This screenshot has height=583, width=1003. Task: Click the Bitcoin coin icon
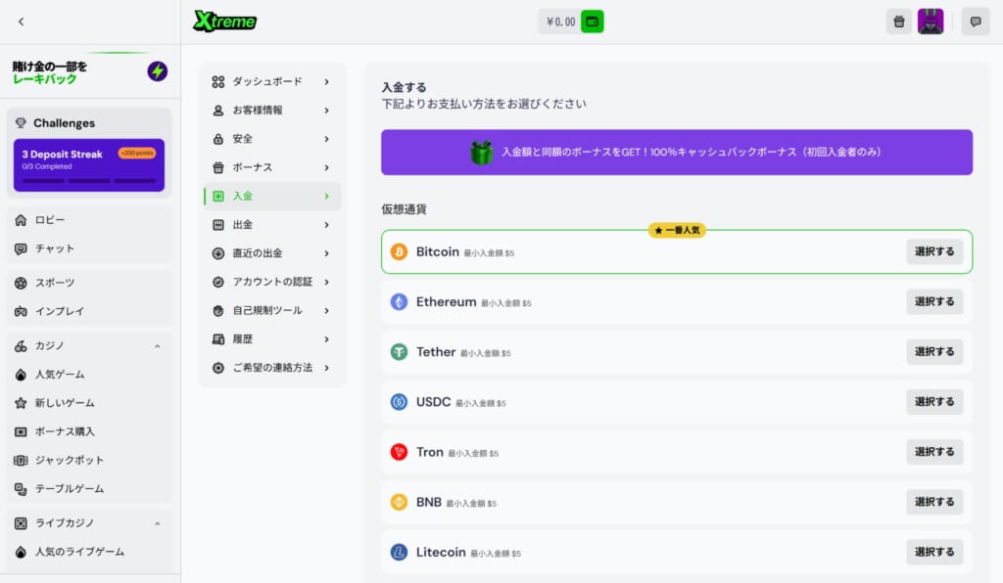[400, 251]
